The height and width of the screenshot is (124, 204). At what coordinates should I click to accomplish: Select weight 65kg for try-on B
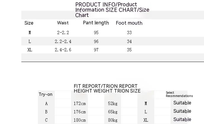(113, 112)
